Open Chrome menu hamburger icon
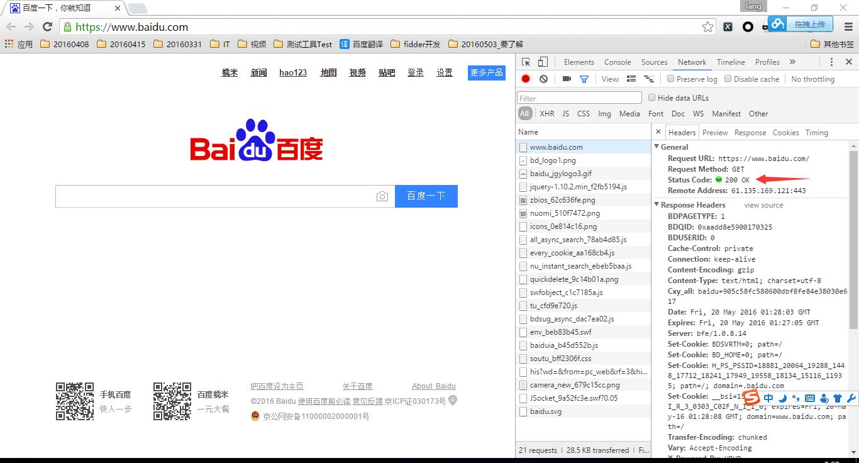This screenshot has width=859, height=463. pyautogui.click(x=848, y=26)
